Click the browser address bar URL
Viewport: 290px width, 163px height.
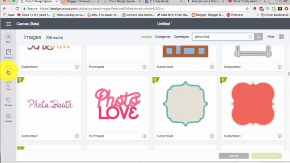[x=102, y=9]
